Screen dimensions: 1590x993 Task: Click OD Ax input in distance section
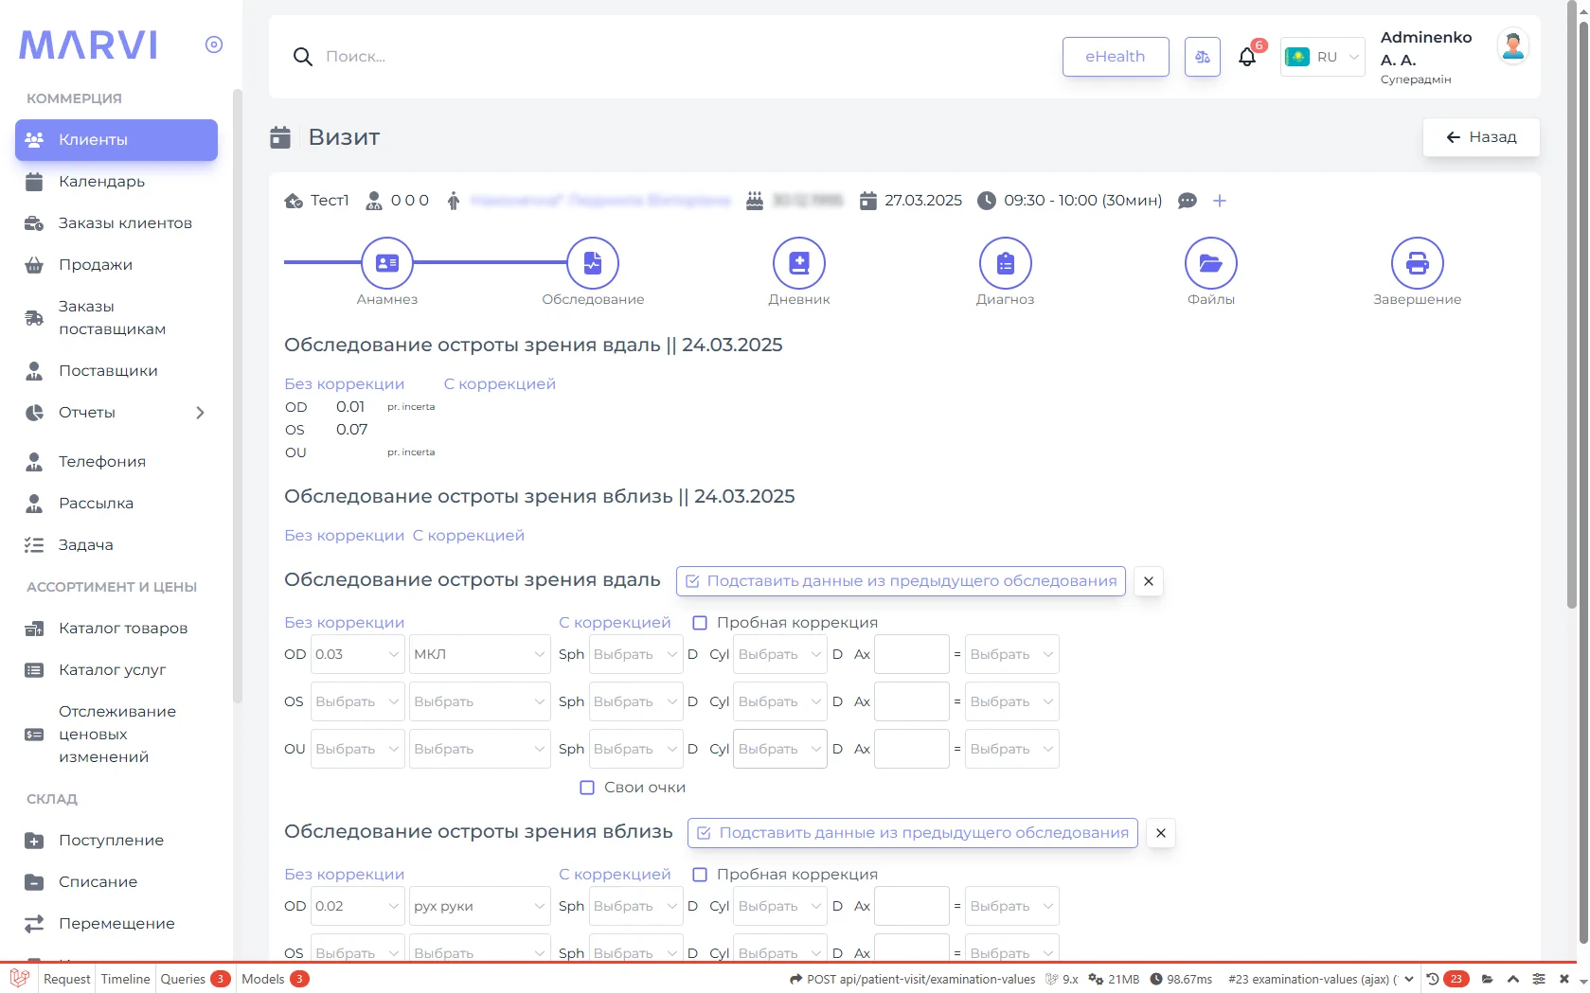coord(912,654)
